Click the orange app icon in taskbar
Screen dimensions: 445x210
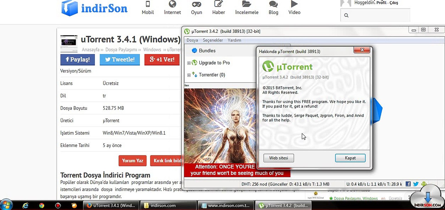pos(74,205)
